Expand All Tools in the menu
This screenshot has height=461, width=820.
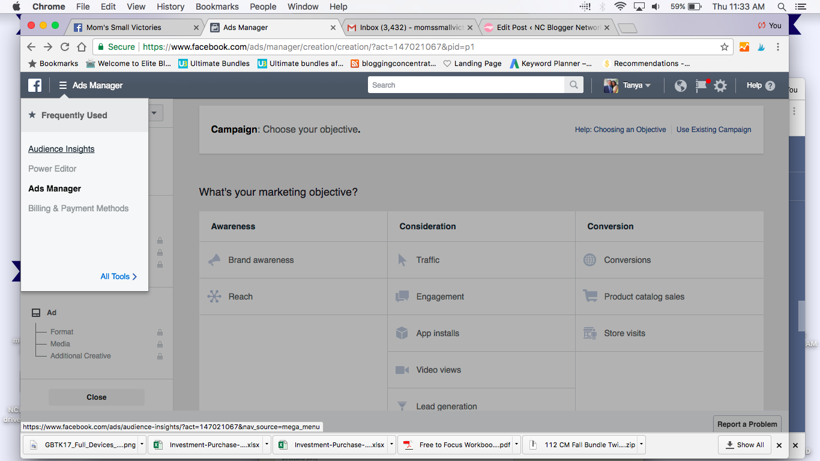[x=119, y=277]
